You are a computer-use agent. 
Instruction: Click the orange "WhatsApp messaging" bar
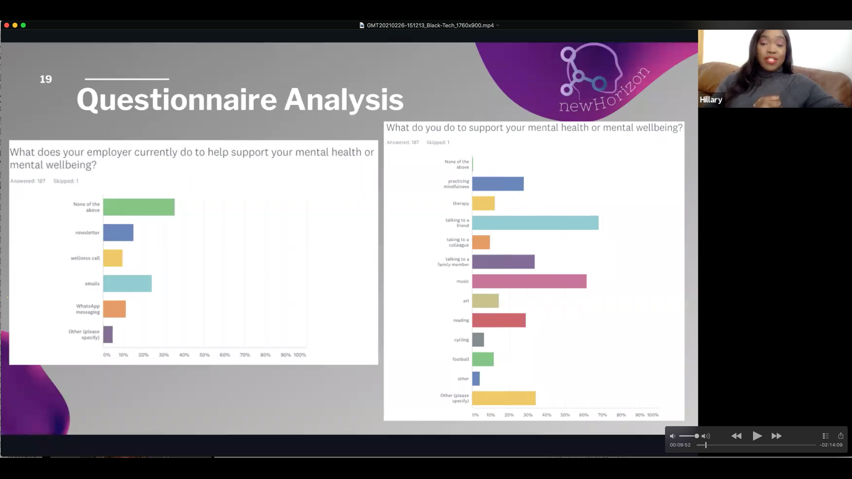coord(114,309)
